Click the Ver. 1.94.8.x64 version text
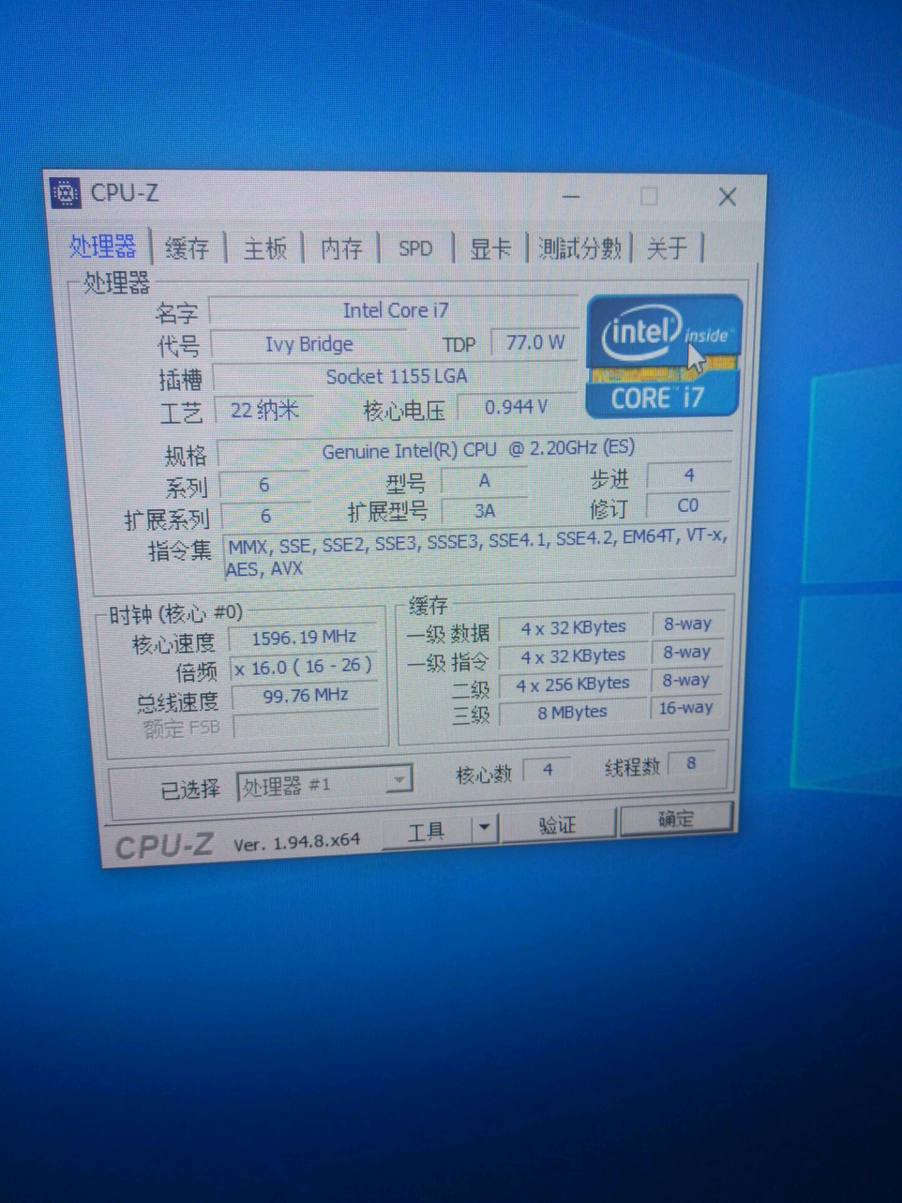Image resolution: width=902 pixels, height=1203 pixels. tap(296, 842)
